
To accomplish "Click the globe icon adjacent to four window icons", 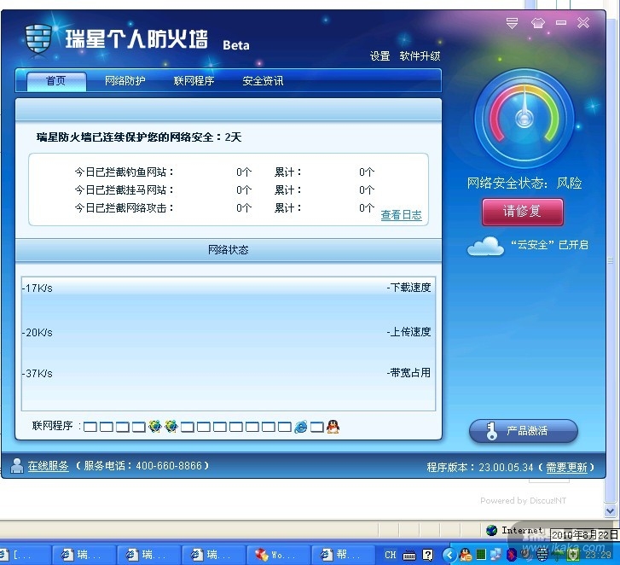I will click(x=154, y=427).
